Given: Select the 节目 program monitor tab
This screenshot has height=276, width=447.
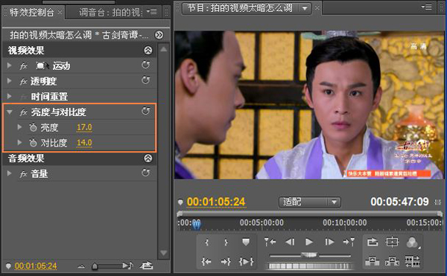Looking at the screenshot, I should click(x=240, y=8).
